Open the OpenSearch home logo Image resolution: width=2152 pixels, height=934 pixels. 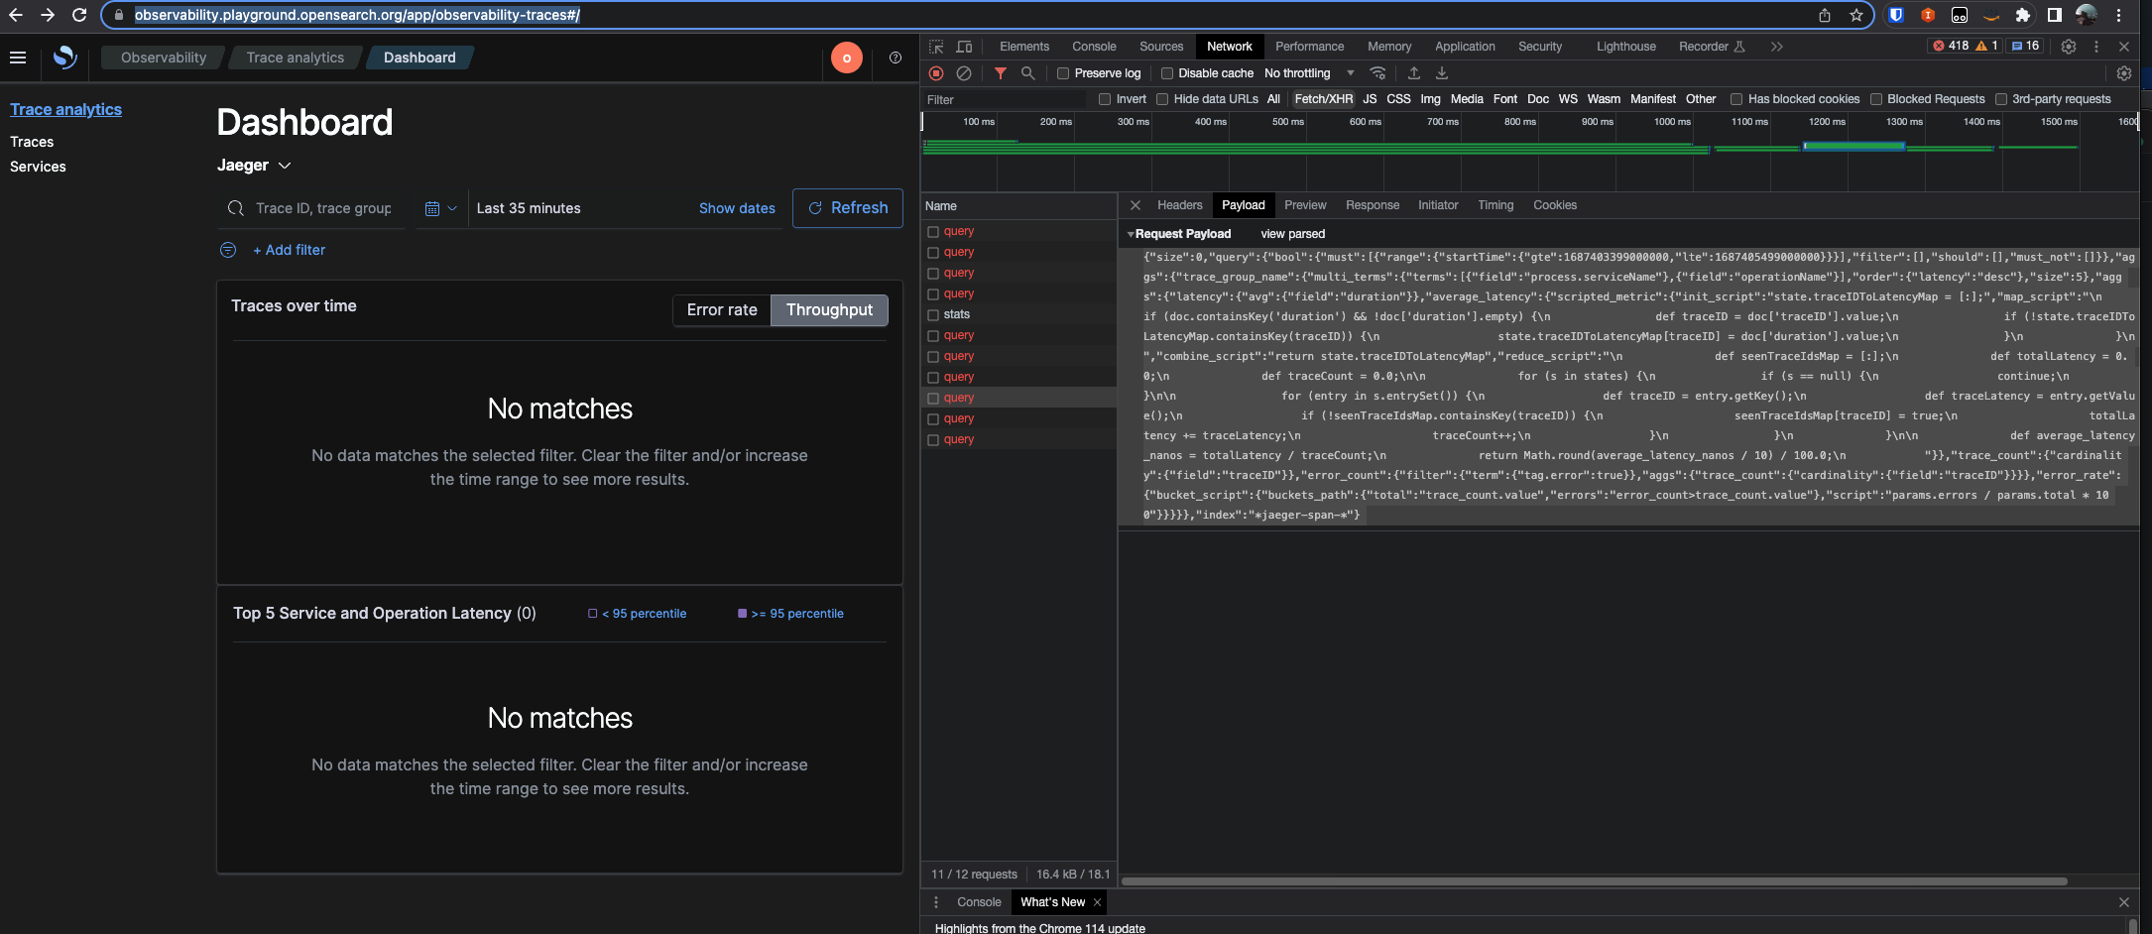coord(64,58)
